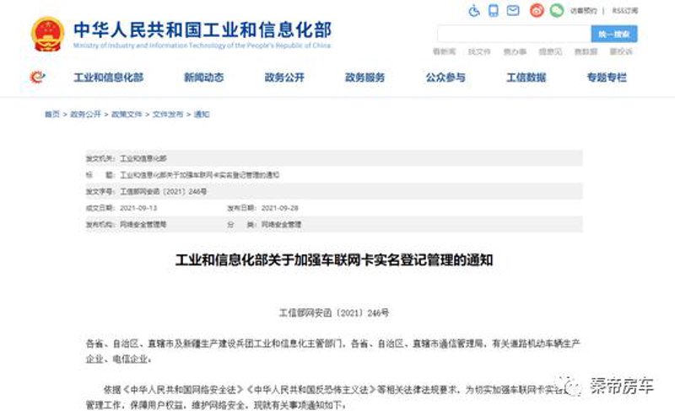Click the 标题 row in the info table
Image resolution: width=675 pixels, height=416 pixels.
coord(333,175)
